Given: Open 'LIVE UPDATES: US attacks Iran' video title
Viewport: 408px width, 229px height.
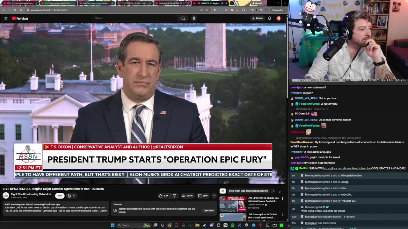Looking at the screenshot, I should [263, 200].
